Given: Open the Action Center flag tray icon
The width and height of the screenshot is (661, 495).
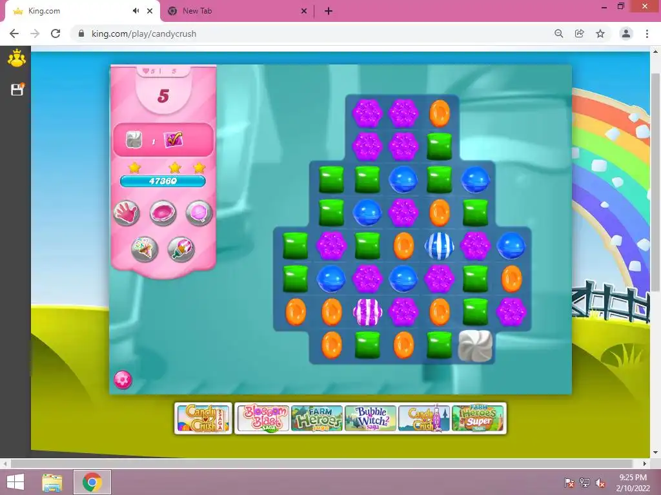Looking at the screenshot, I should coord(569,483).
